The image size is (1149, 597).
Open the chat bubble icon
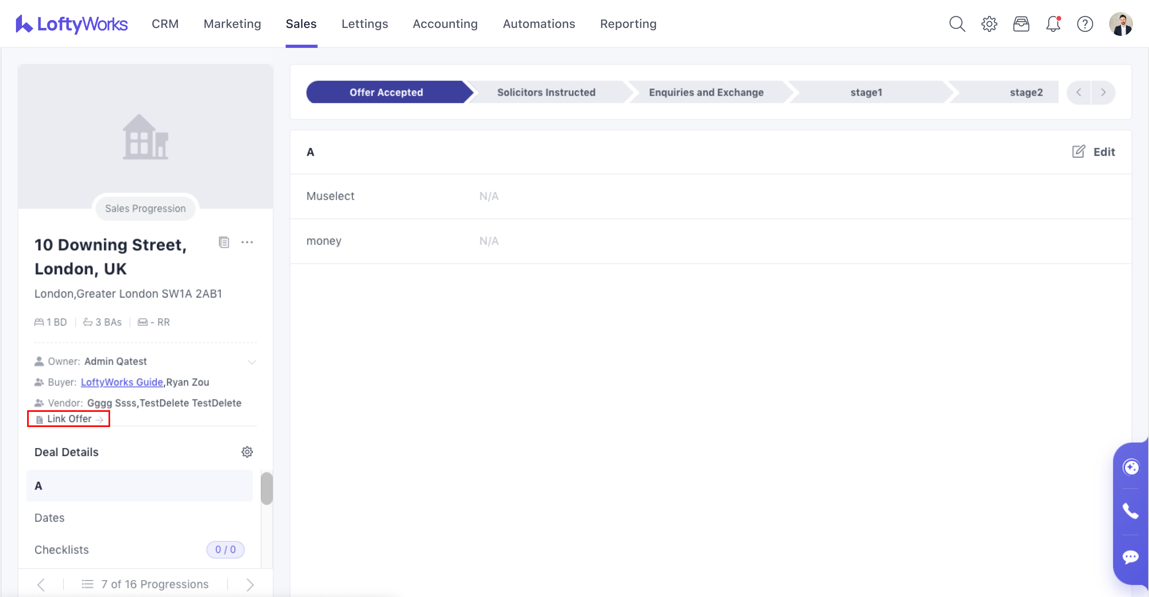coord(1130,557)
